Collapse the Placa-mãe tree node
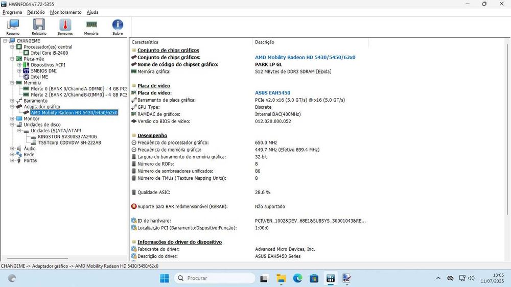 coord(12,59)
